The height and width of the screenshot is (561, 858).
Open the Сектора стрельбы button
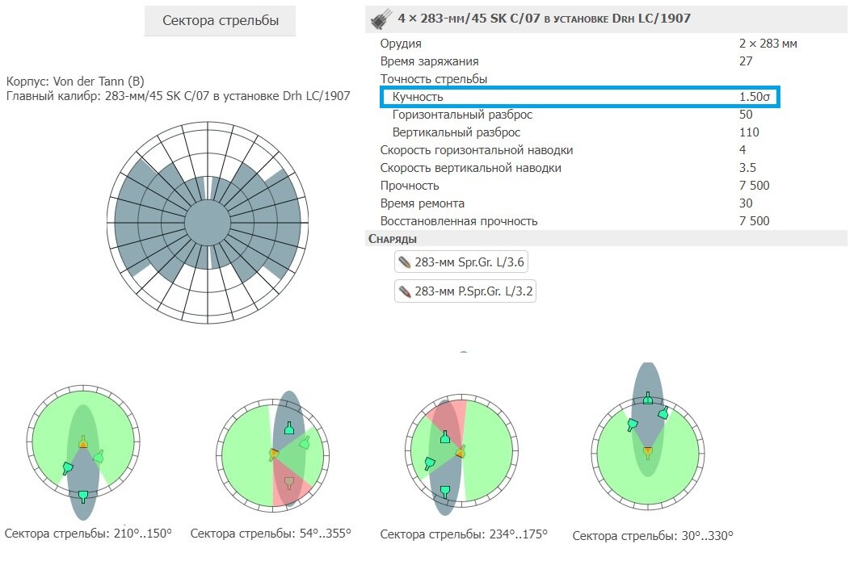[220, 21]
